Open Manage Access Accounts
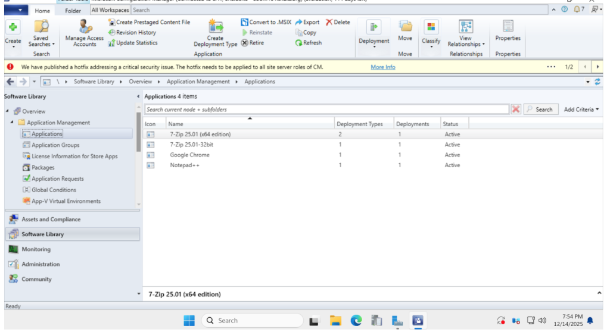Viewport: 610px width, 335px height. (85, 33)
